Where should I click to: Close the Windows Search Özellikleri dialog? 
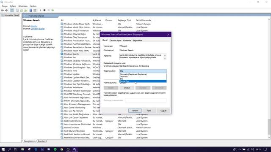click(x=168, y=35)
